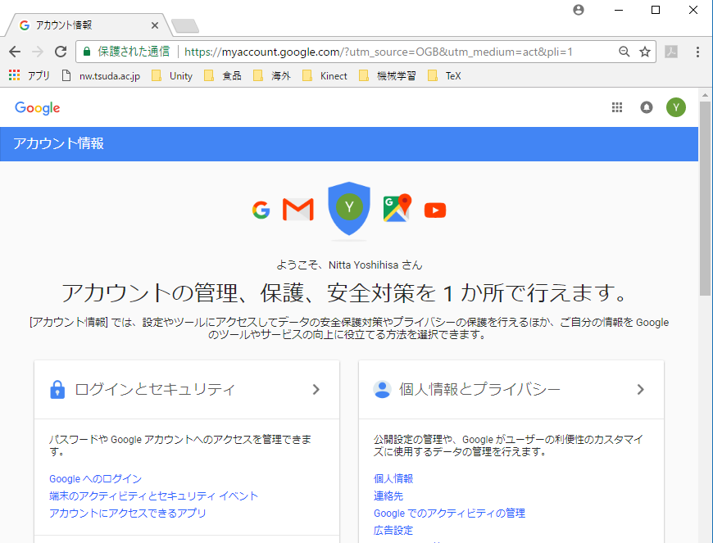The image size is (713, 543).
Task: Click the page's vertical scrollbar thumb
Action: click(x=705, y=197)
